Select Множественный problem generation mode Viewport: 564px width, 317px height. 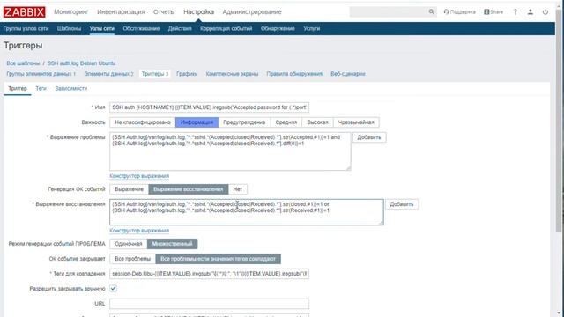pos(172,244)
